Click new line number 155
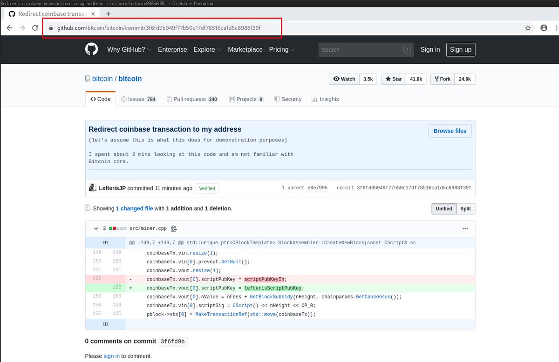Screen dimensions: 559x362 pyautogui.click(x=116, y=314)
